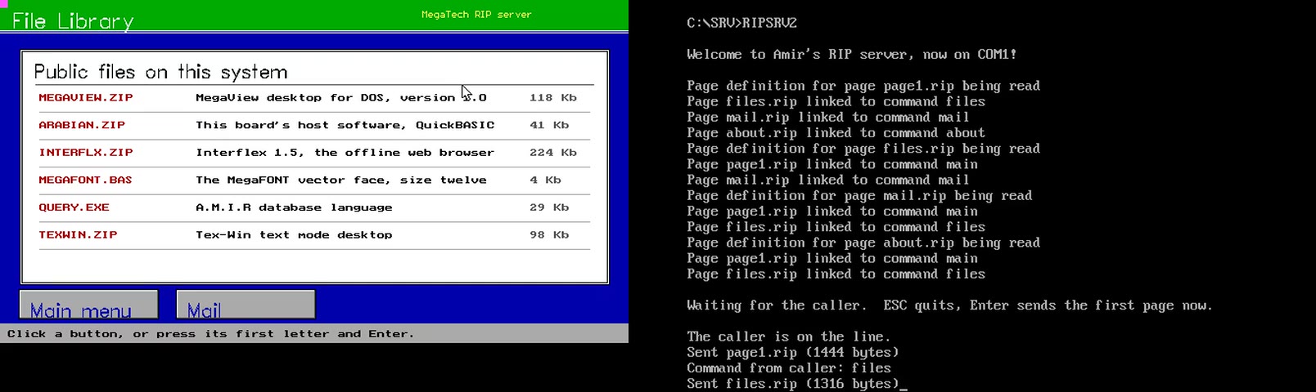Click 'Waiting for the caller' console line

(x=949, y=305)
